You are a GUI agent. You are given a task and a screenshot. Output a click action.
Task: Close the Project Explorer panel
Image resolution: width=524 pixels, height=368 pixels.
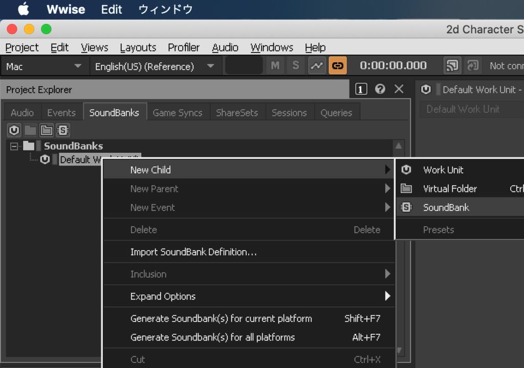tap(399, 89)
